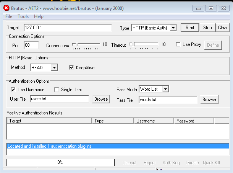Image resolution: width=233 pixels, height=173 pixels.
Task: Click the Username column header
Action: (x=154, y=121)
